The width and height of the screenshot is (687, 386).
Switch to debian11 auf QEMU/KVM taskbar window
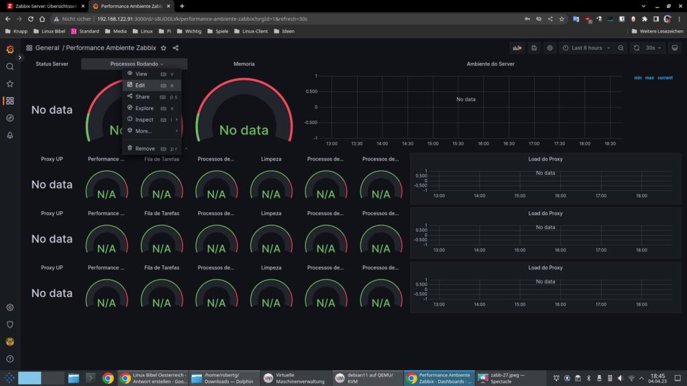click(367, 378)
